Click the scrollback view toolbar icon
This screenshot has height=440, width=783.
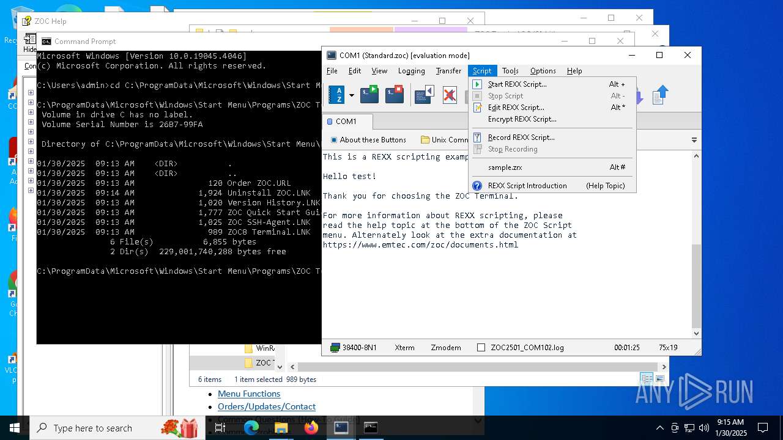click(x=424, y=95)
